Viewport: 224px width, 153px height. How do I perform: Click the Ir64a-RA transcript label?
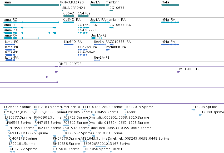[x=168, y=19]
